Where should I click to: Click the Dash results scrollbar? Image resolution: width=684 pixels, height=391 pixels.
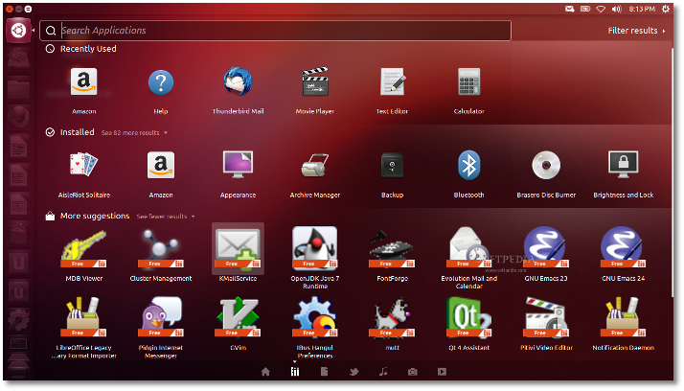coord(673,172)
